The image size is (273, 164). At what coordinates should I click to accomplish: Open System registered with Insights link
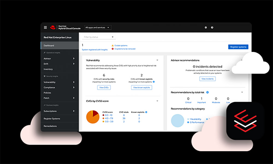(94, 50)
